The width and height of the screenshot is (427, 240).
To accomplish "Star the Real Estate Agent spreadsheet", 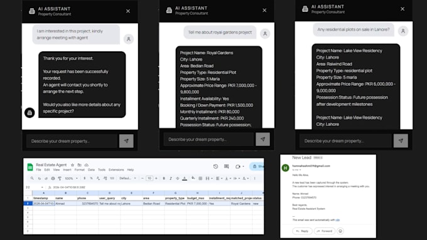I will (72, 165).
